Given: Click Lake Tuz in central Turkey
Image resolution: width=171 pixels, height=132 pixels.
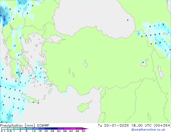Looking at the screenshot, I should (x=85, y=64).
